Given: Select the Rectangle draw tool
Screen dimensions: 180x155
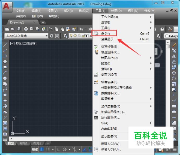Looking at the screenshot, I should click(x=5, y=67).
